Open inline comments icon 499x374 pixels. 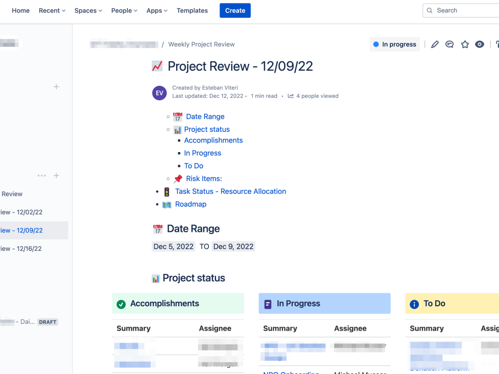[x=450, y=44]
